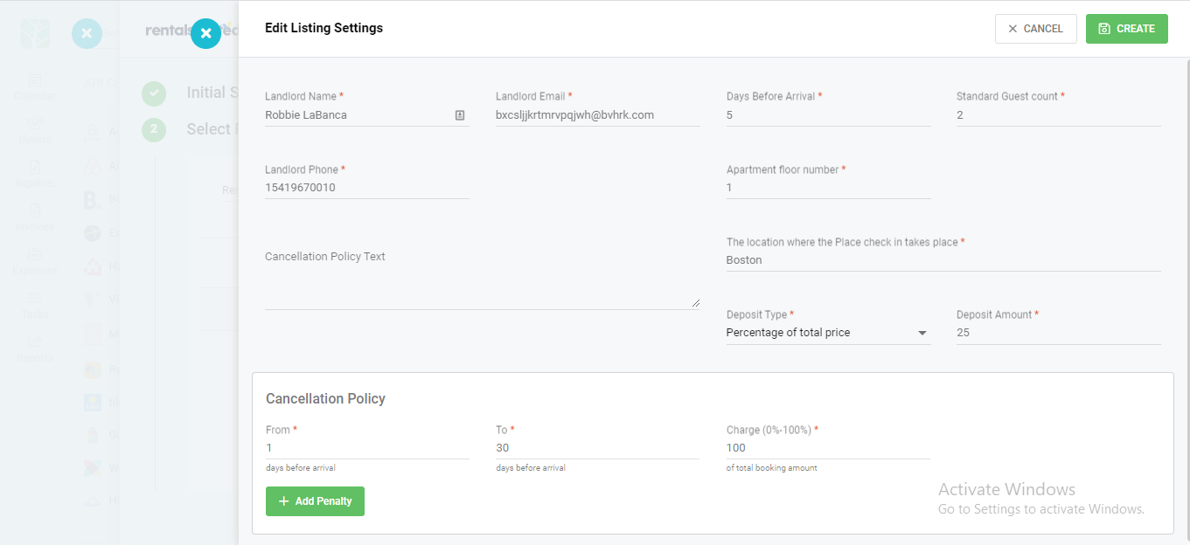Open the Guests section in the sidebar
The height and width of the screenshot is (545, 1190).
pyautogui.click(x=35, y=129)
